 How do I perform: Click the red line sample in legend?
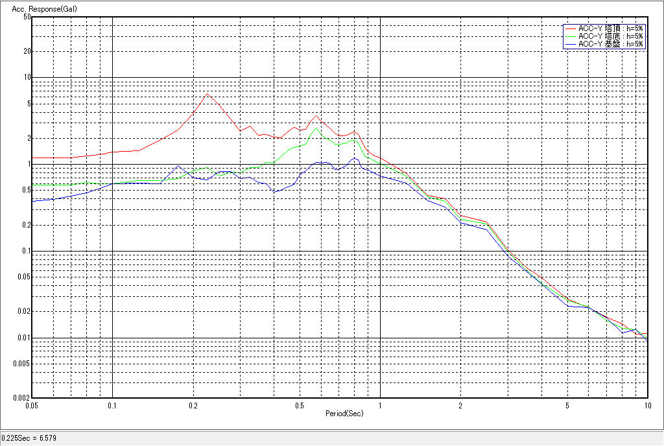coord(570,29)
